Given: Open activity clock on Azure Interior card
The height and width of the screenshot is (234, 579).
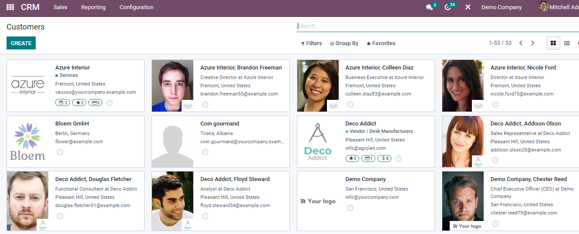Looking at the screenshot, I should tap(110, 103).
